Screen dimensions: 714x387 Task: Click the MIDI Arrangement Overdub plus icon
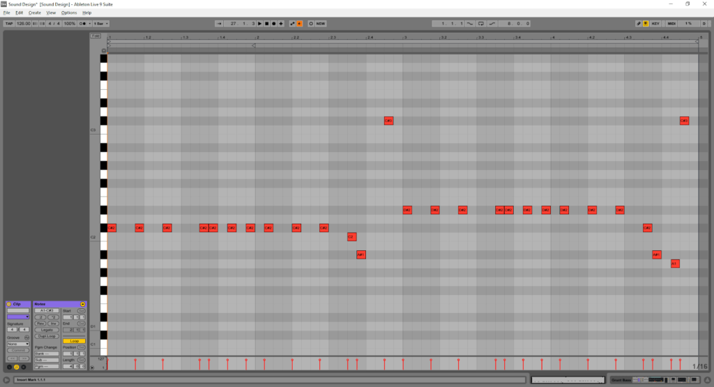click(x=281, y=23)
